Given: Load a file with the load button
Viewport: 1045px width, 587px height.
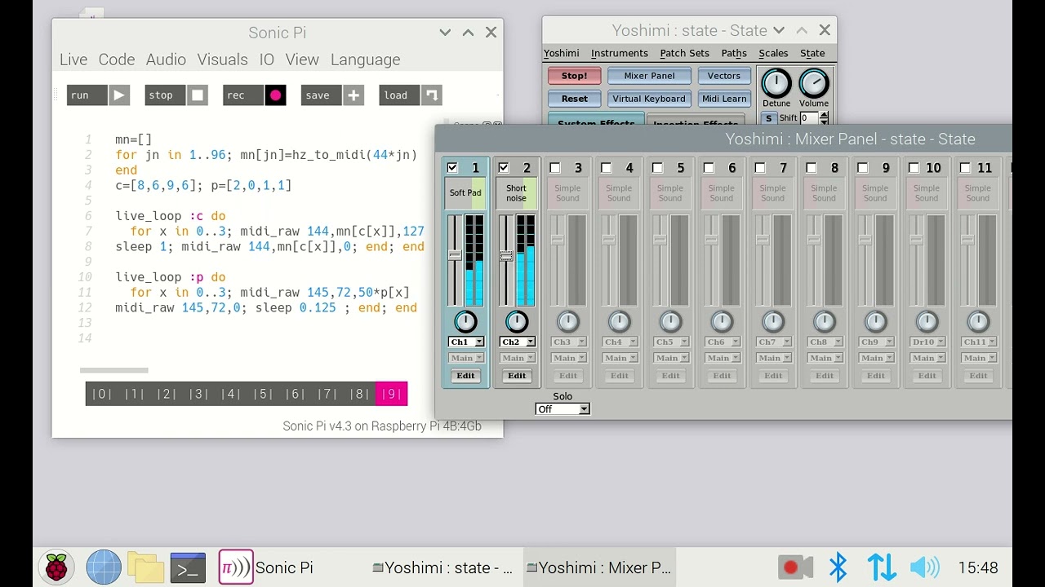Looking at the screenshot, I should pyautogui.click(x=411, y=95).
